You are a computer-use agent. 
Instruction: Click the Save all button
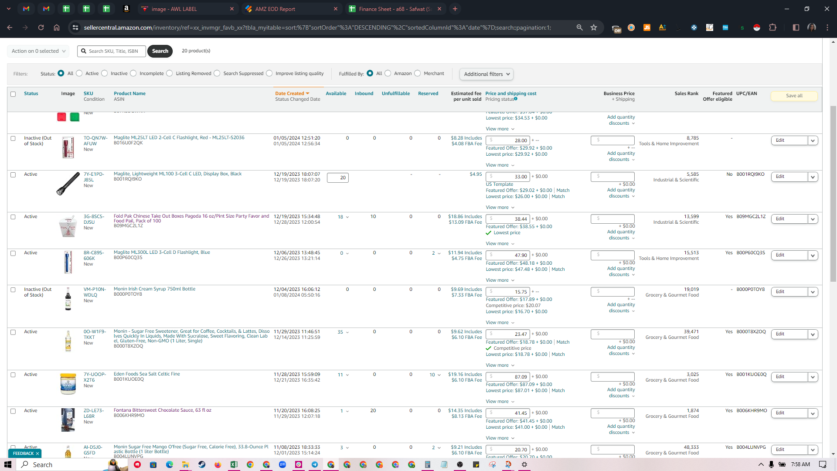click(794, 96)
